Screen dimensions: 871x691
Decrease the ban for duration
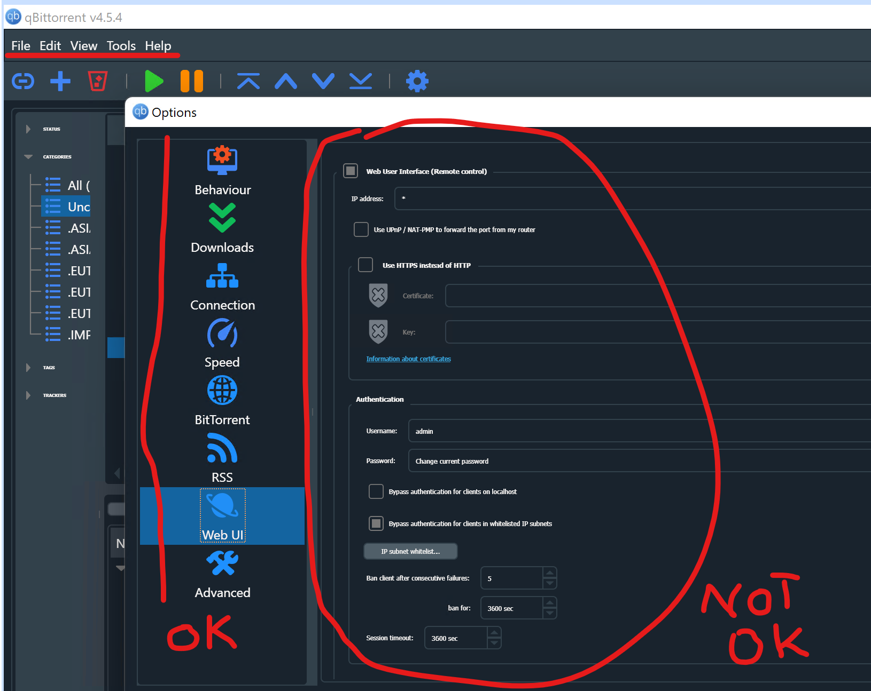pos(550,614)
